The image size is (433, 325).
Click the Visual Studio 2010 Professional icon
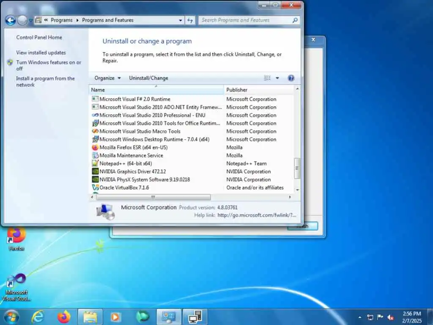tap(95, 115)
